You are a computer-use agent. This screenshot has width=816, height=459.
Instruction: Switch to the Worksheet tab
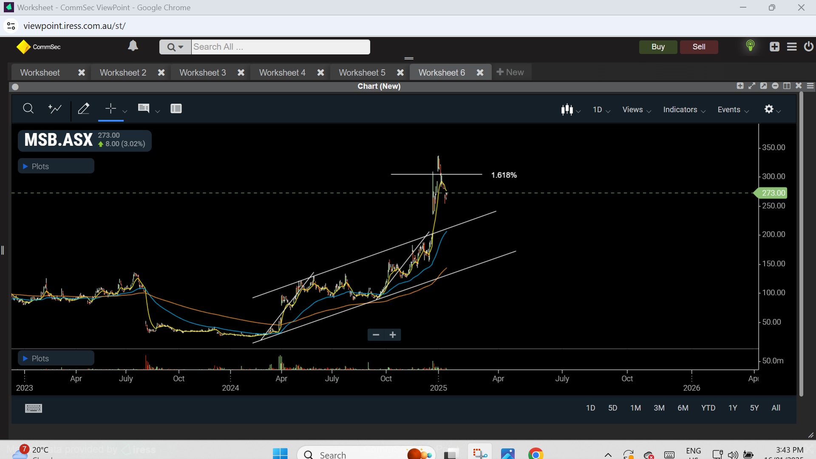click(40, 73)
